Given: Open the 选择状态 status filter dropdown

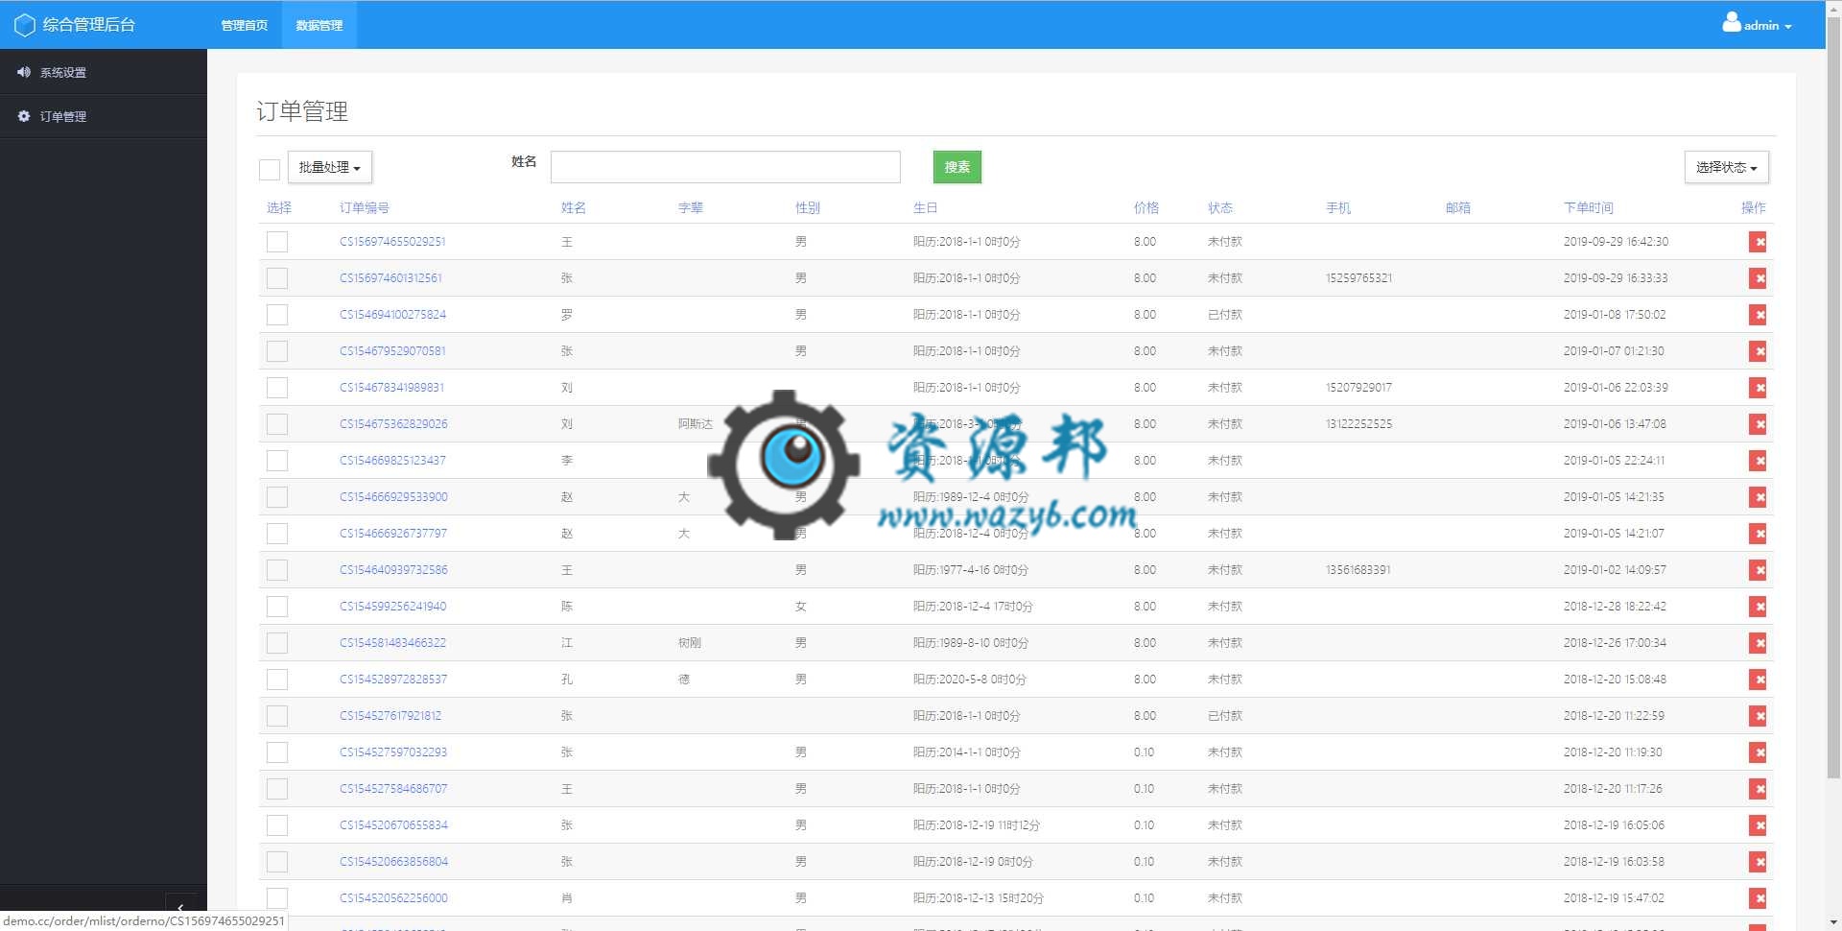Looking at the screenshot, I should click(1726, 167).
